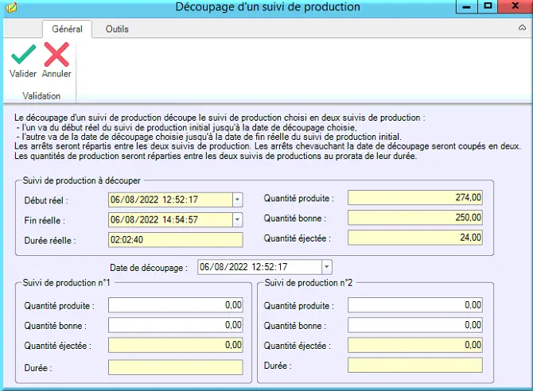
Task: Expand the Date de découpage dropdown
Action: pyautogui.click(x=327, y=267)
